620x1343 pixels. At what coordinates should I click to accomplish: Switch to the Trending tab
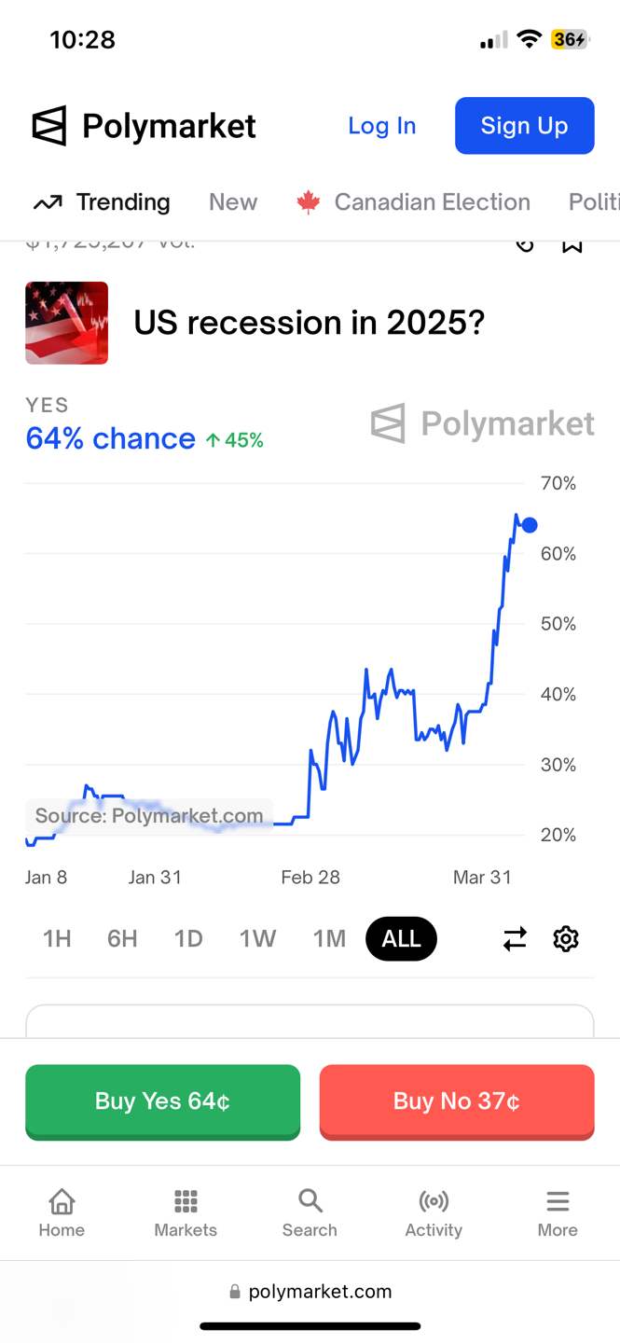click(x=103, y=202)
